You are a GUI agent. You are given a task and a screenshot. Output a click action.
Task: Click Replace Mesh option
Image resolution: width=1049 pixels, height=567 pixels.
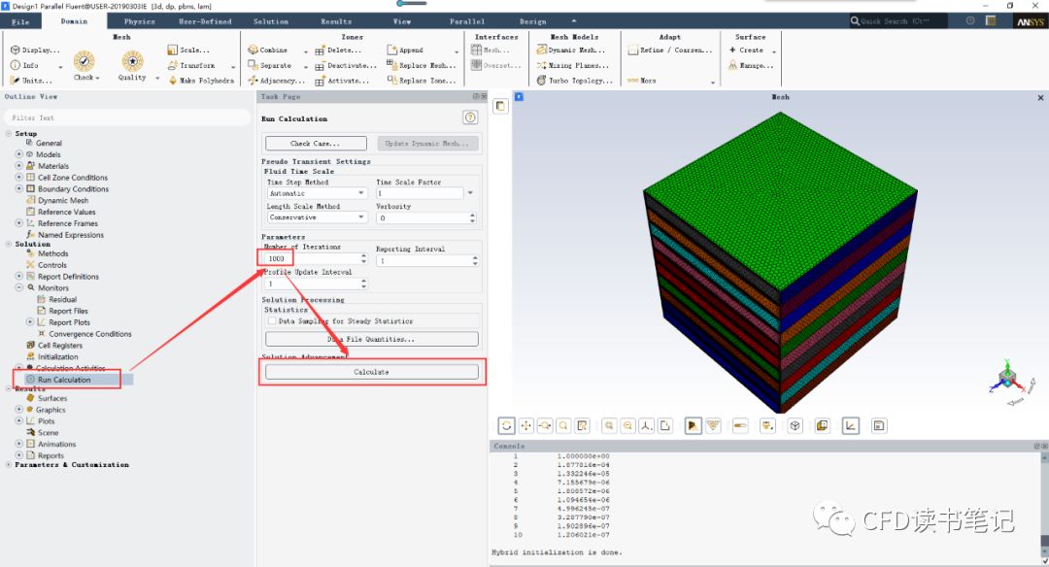(x=422, y=65)
